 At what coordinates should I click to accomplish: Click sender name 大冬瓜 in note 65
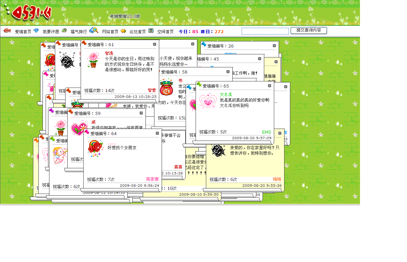pos(226,94)
